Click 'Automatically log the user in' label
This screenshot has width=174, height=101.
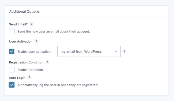[x=58, y=85]
